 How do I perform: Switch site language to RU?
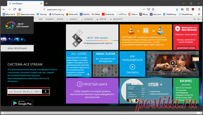pyautogui.click(x=195, y=19)
